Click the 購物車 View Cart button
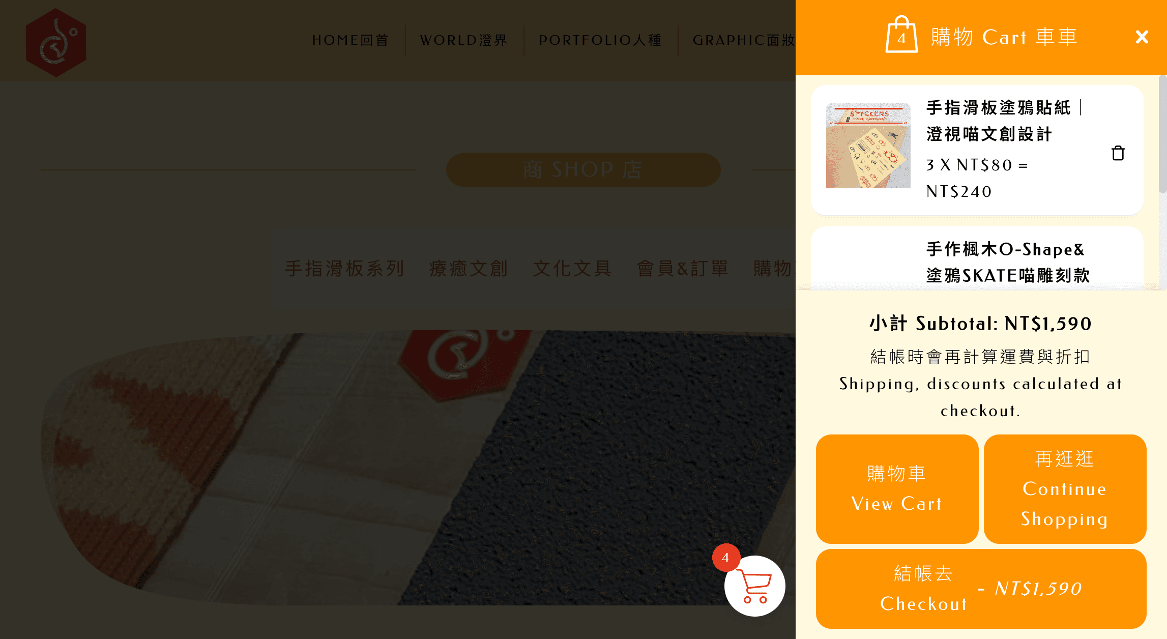Screen dimensions: 1167x639 (x=897, y=488)
